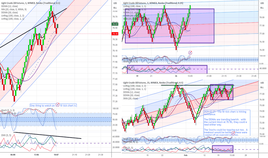
Task: Select Stoch (5, 3, 3) legend in left chart
Action: pyautogui.click(x=8, y=110)
